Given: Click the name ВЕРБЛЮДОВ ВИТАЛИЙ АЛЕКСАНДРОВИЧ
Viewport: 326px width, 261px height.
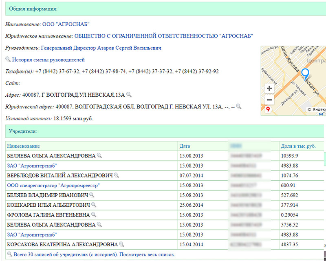Looking at the screenshot, I should tap(60, 175).
